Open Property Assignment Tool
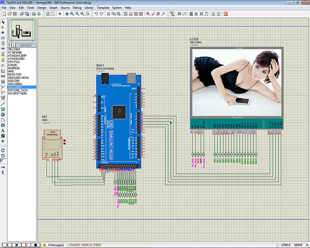Image resolution: width=310 pixels, height=248 pixels. (x=184, y=14)
